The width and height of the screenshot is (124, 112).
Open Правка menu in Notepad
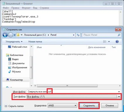[x=15, y=8]
